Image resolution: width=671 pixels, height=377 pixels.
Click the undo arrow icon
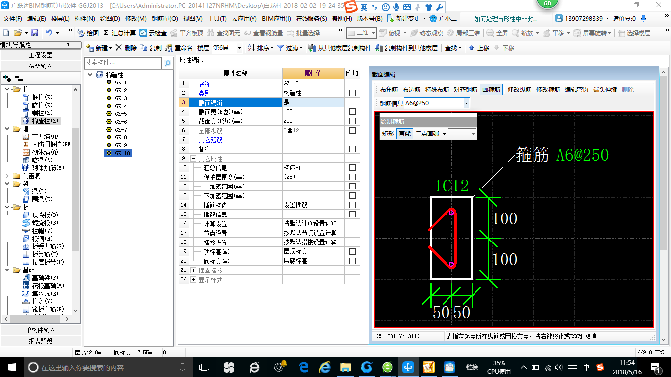coord(49,33)
